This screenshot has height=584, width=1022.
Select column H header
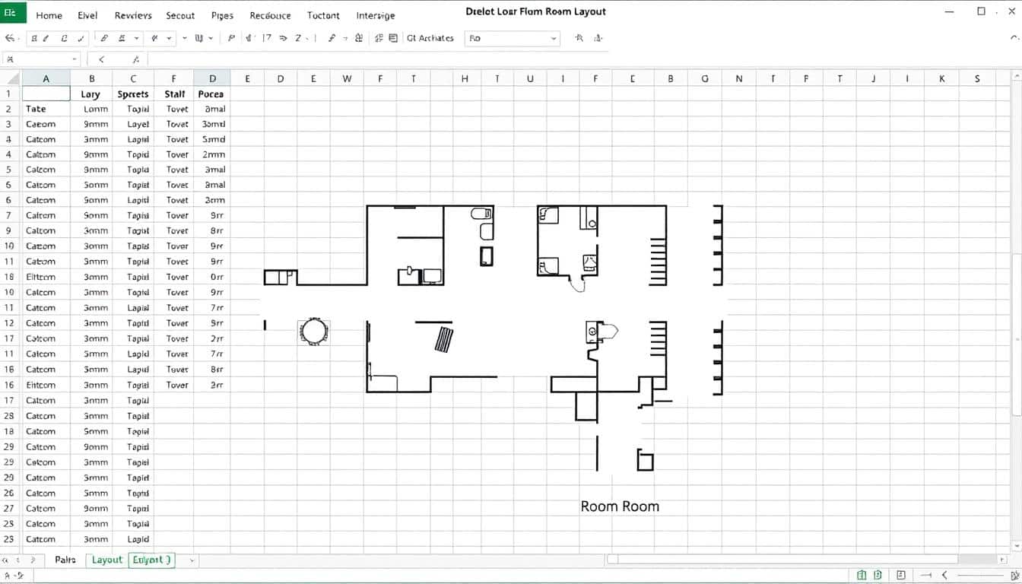click(465, 78)
